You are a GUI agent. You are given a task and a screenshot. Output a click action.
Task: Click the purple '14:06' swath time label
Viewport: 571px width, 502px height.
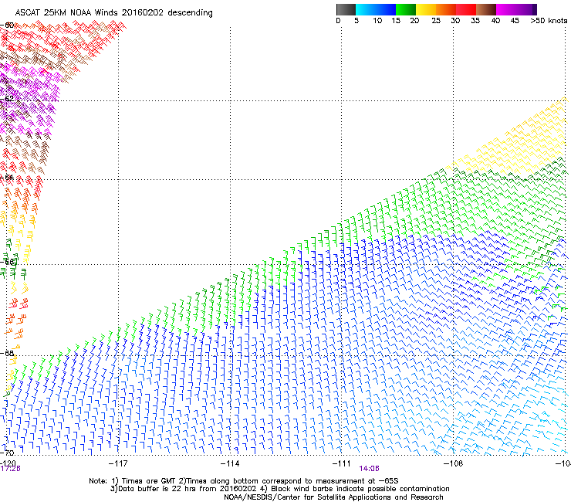369,469
